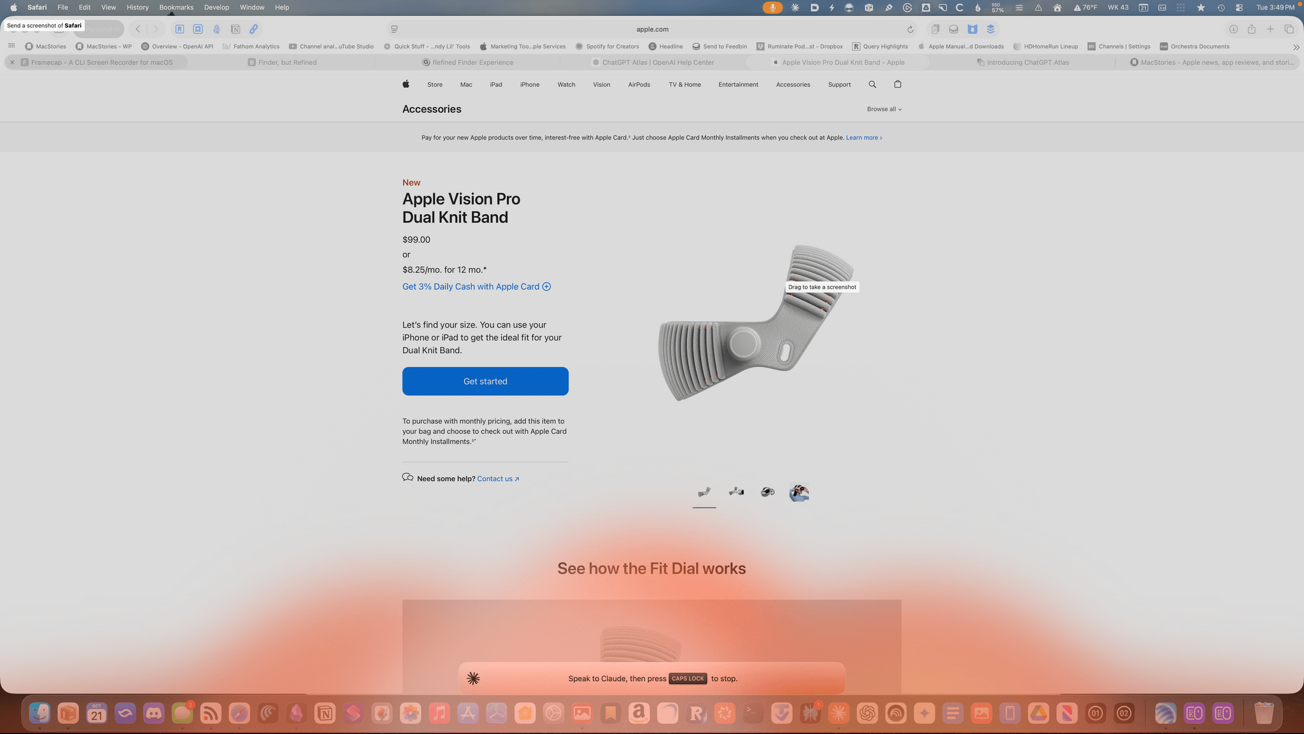The image size is (1304, 734).
Task: Toggle macOS Control Center from the menu bar
Action: (x=1239, y=8)
